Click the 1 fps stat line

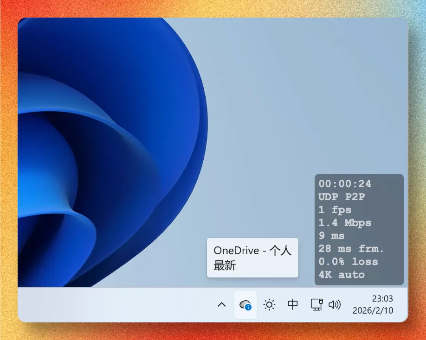[x=335, y=210]
